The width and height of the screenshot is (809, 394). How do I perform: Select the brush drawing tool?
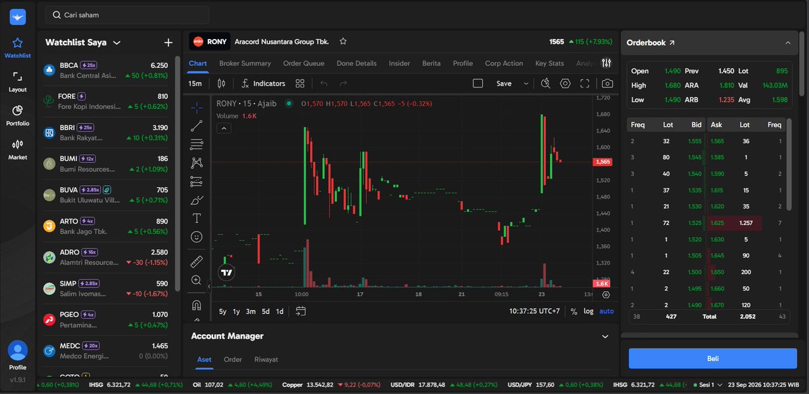(196, 200)
